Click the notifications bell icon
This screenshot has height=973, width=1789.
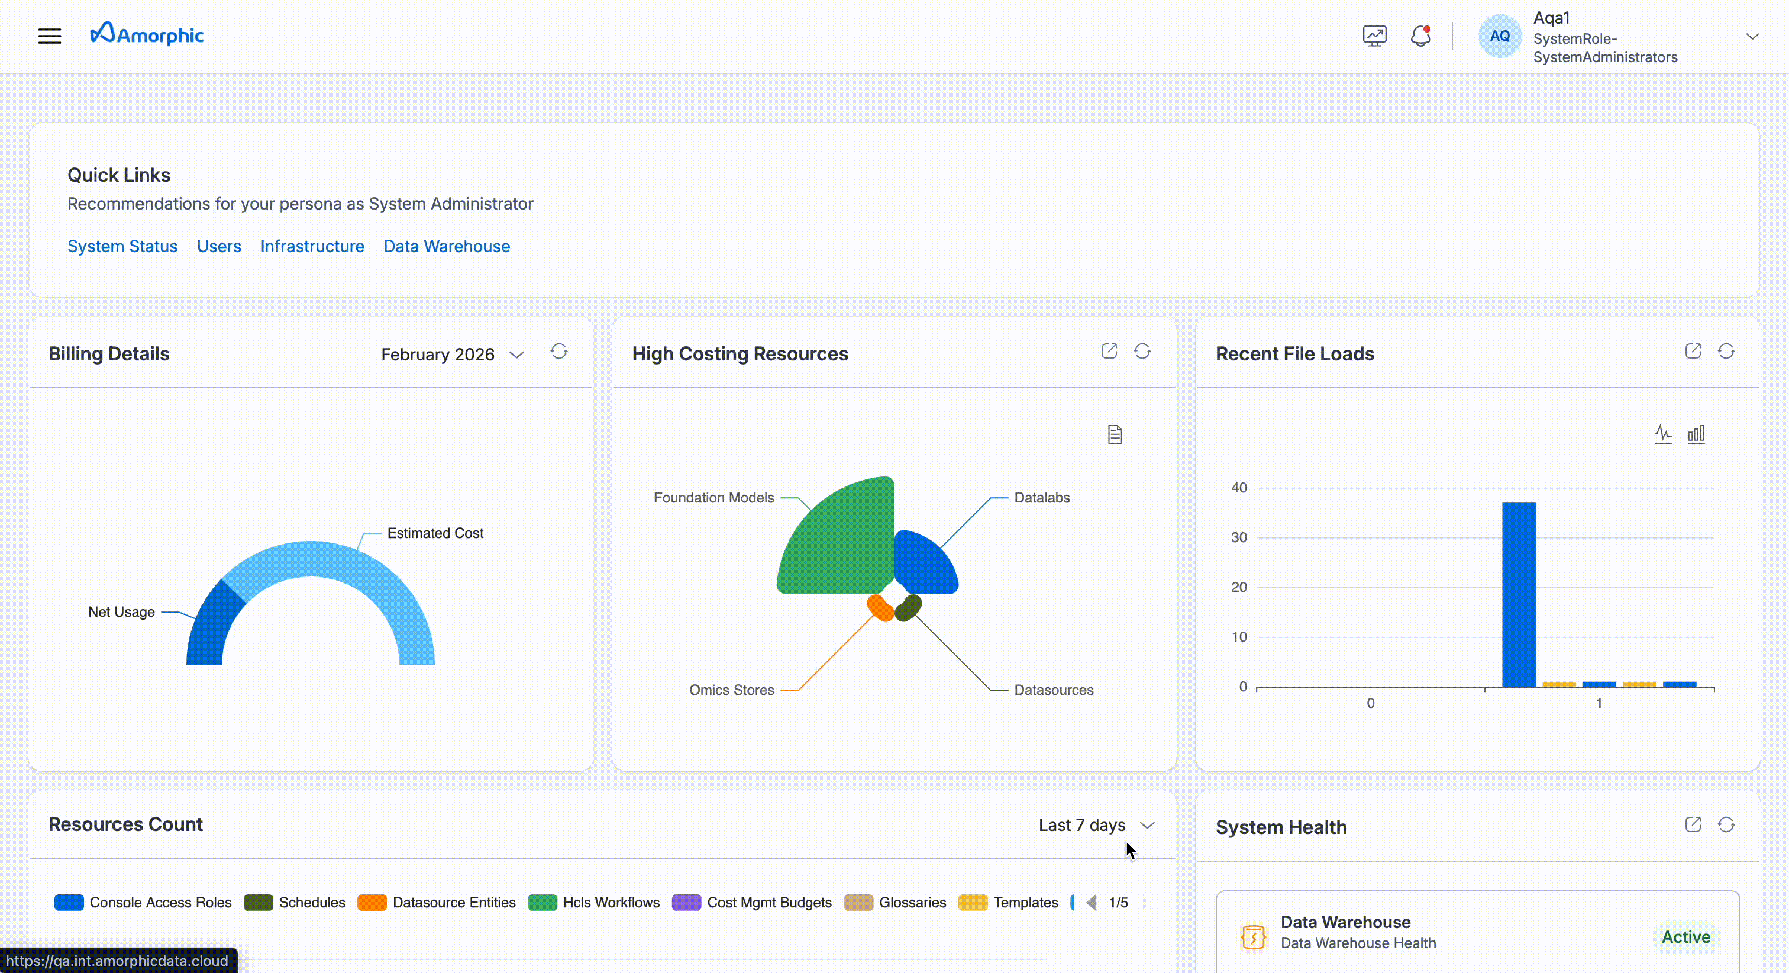[1420, 36]
